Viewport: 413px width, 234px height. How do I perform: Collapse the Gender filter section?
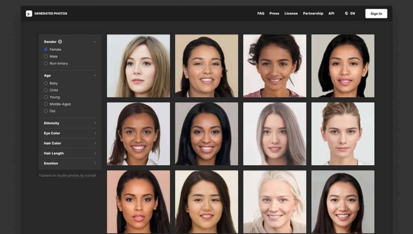point(95,42)
